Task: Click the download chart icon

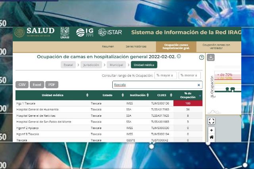Action: (x=211, y=57)
